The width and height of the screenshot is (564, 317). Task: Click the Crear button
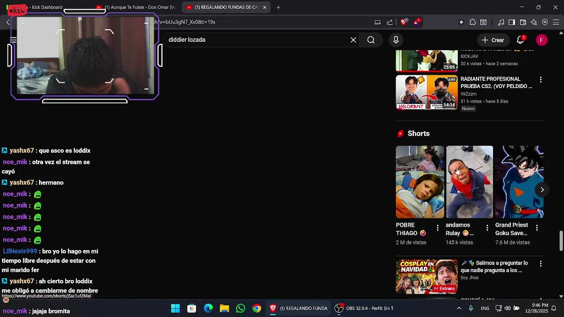tap(493, 40)
